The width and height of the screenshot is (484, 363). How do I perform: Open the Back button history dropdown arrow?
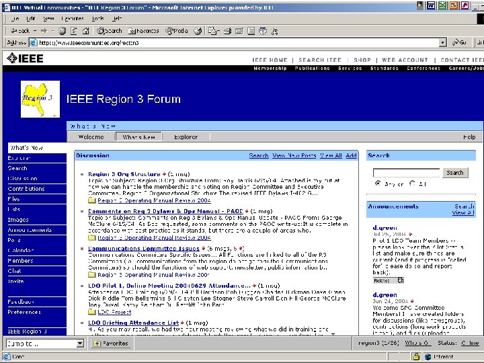[x=34, y=31]
